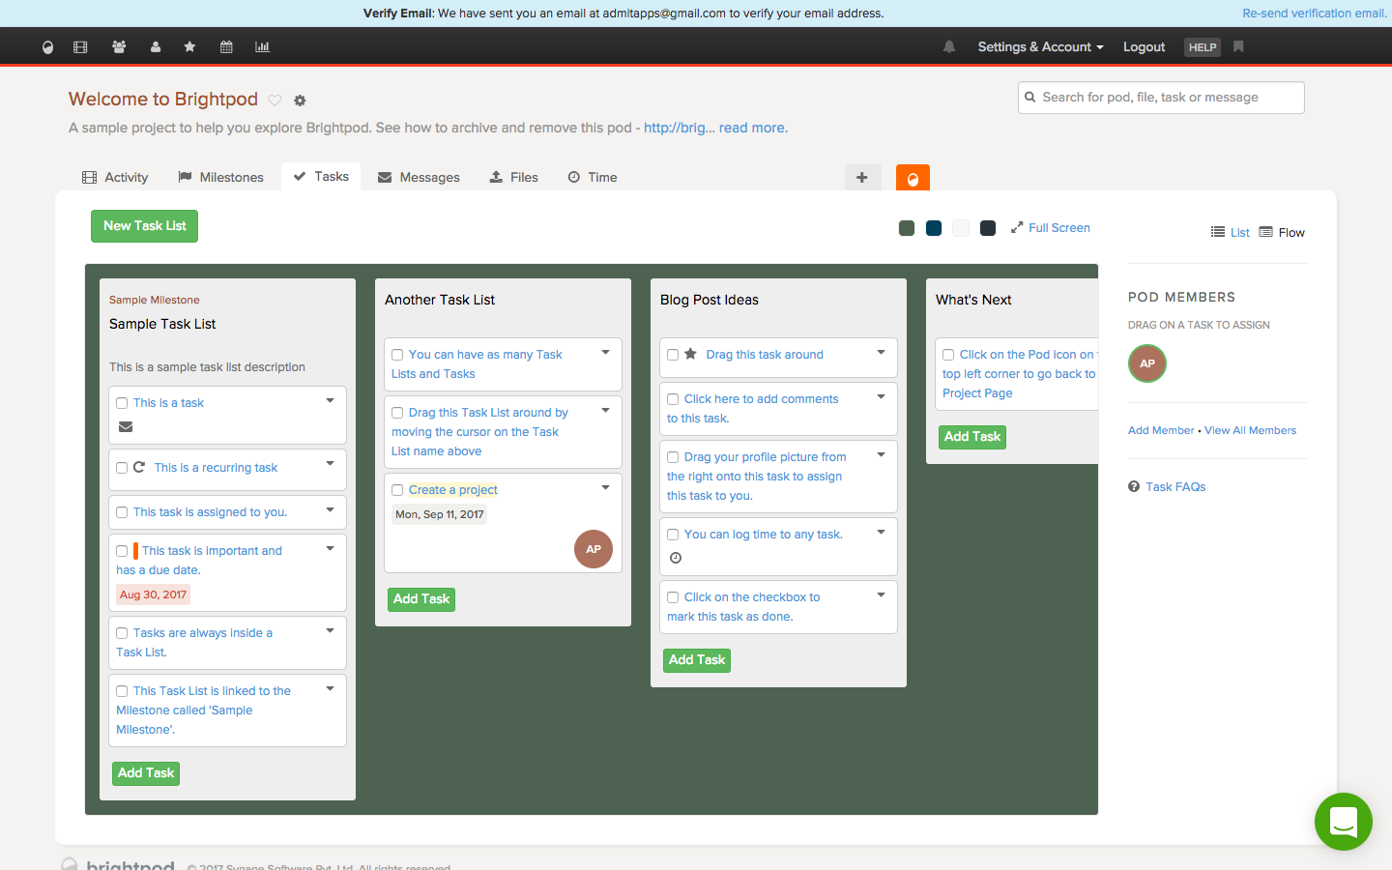Screen dimensions: 1392x870
Task: Choose the green background color swatch
Action: pyautogui.click(x=907, y=228)
